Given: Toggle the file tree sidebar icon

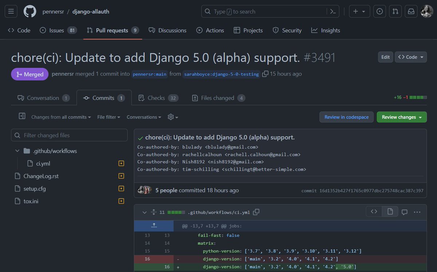Looking at the screenshot, I should [22, 116].
